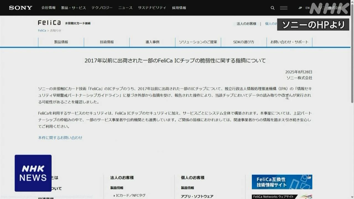This screenshot has width=354, height=199.
Task: Select the 技術情報 tab
Action: click(x=107, y=42)
